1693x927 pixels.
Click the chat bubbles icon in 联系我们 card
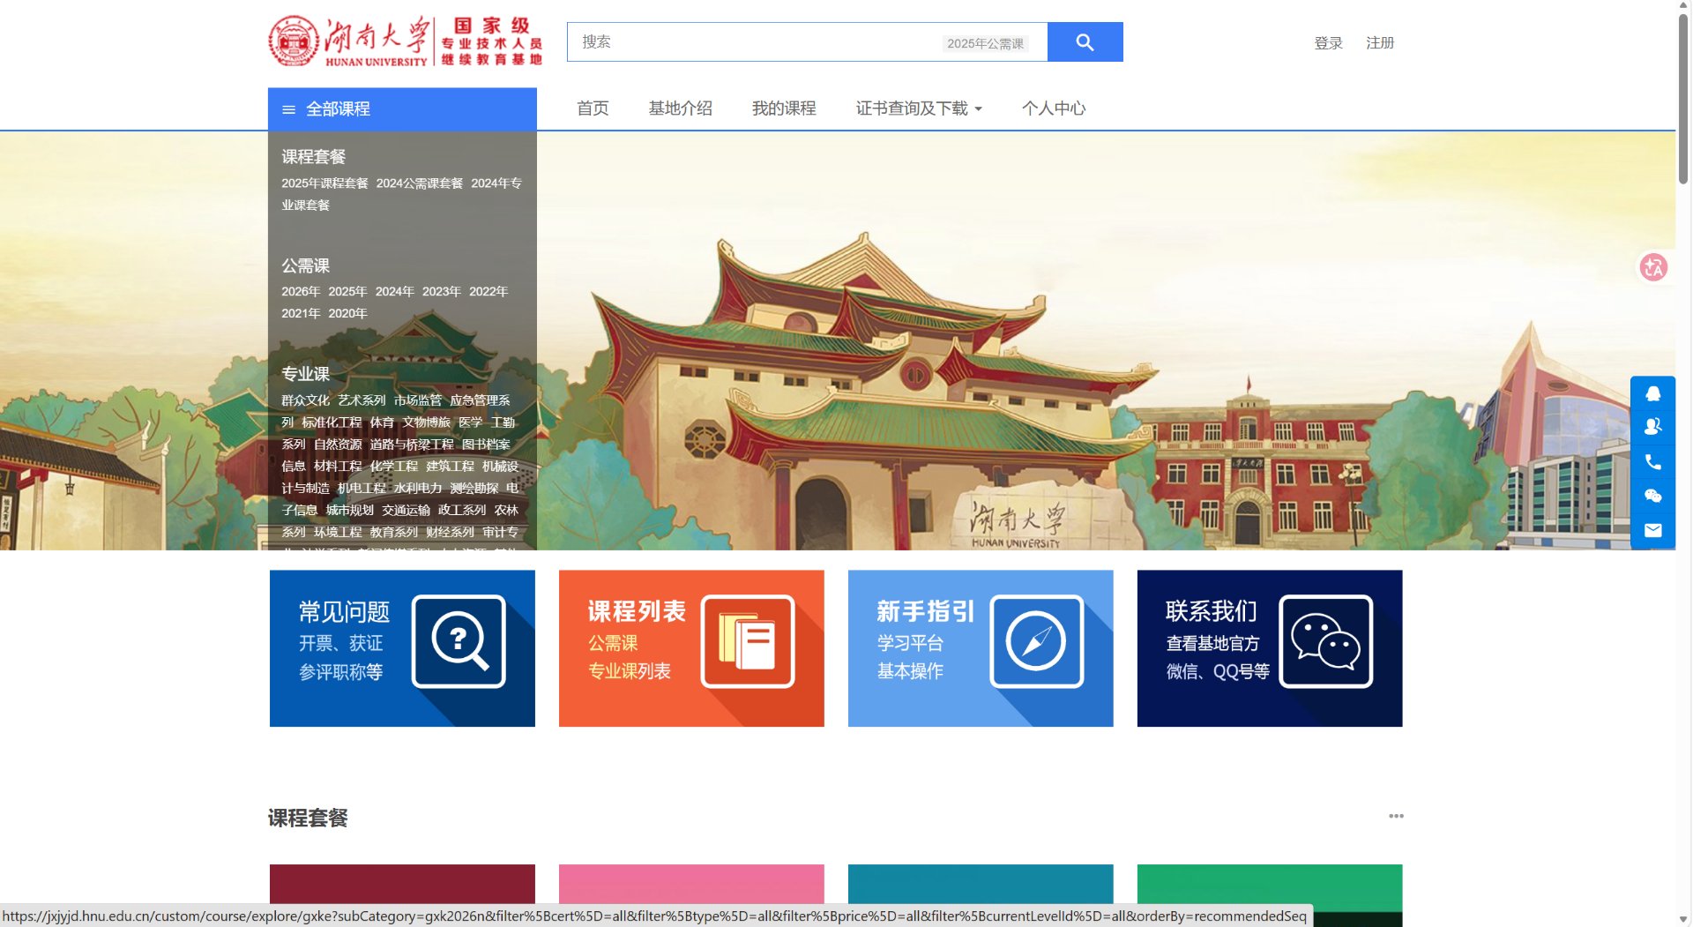(1326, 641)
